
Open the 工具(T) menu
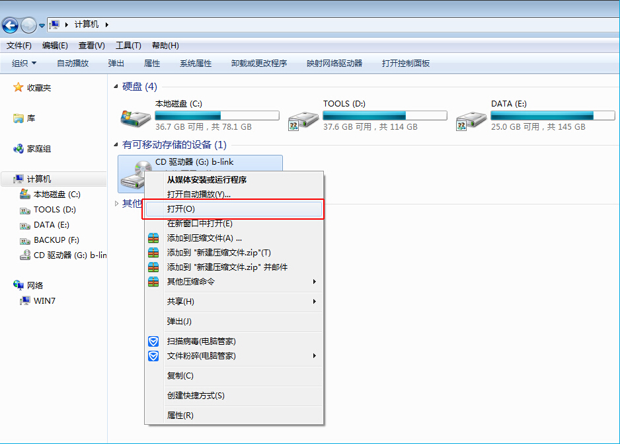tap(127, 45)
